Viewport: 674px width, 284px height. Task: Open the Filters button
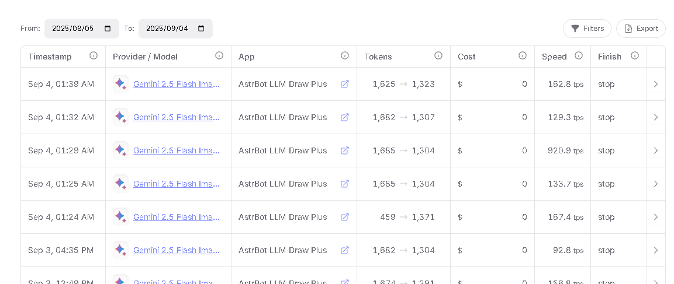pyautogui.click(x=587, y=29)
